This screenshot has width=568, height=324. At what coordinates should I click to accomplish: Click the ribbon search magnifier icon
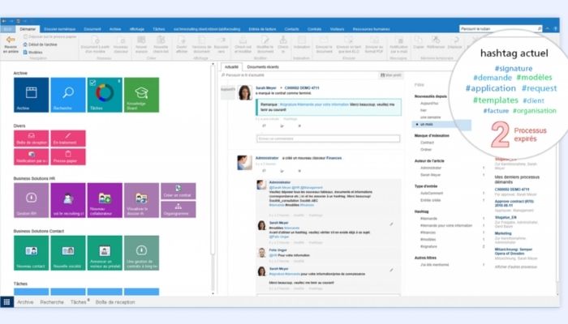click(540, 28)
